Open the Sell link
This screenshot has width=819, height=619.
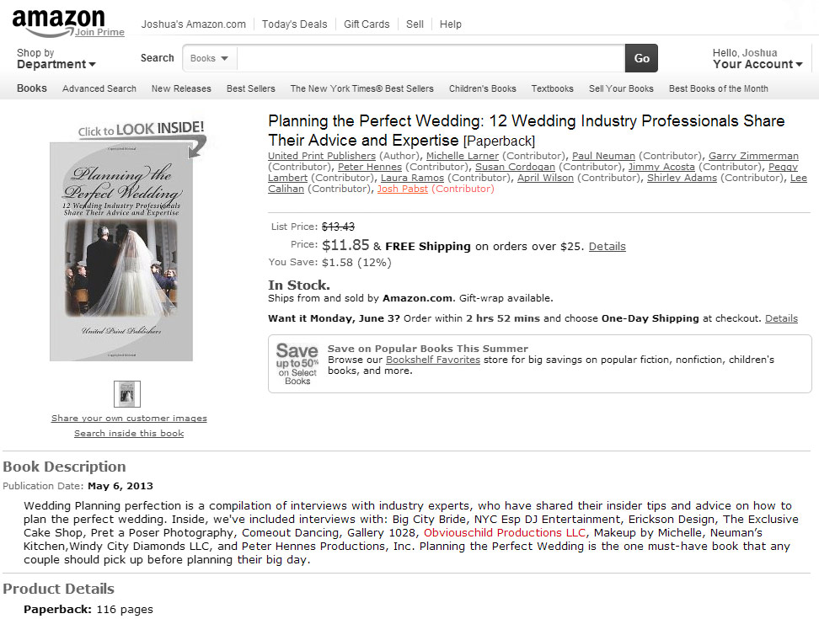[x=415, y=24]
